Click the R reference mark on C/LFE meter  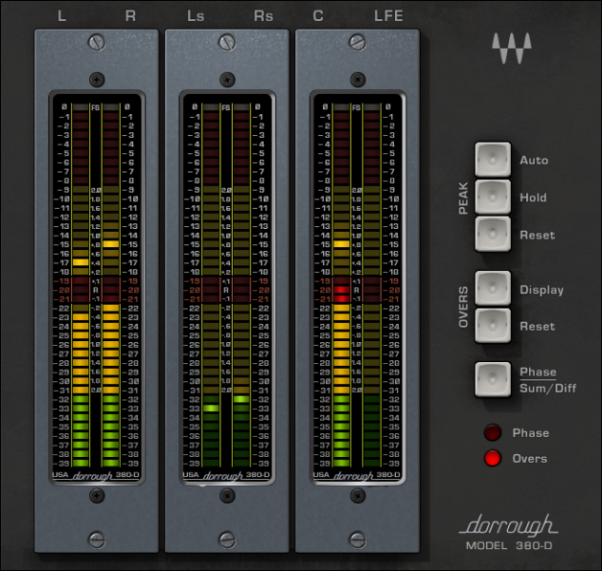(x=357, y=290)
